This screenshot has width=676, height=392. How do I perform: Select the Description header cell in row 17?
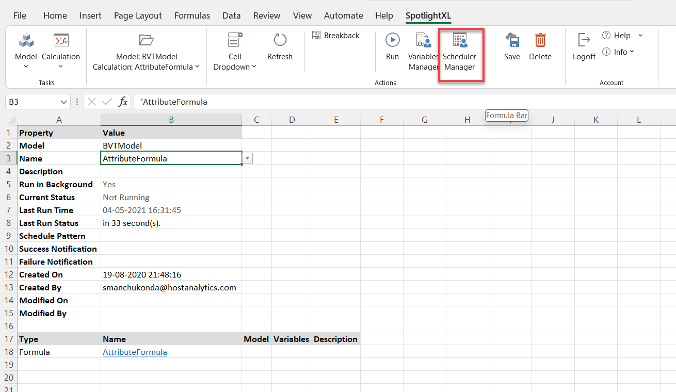coord(336,339)
